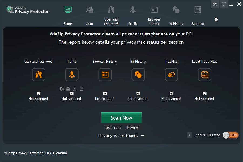The image size is (243, 162).
Task: Click the info icon beside Active Cleaning
Action: click(190, 135)
